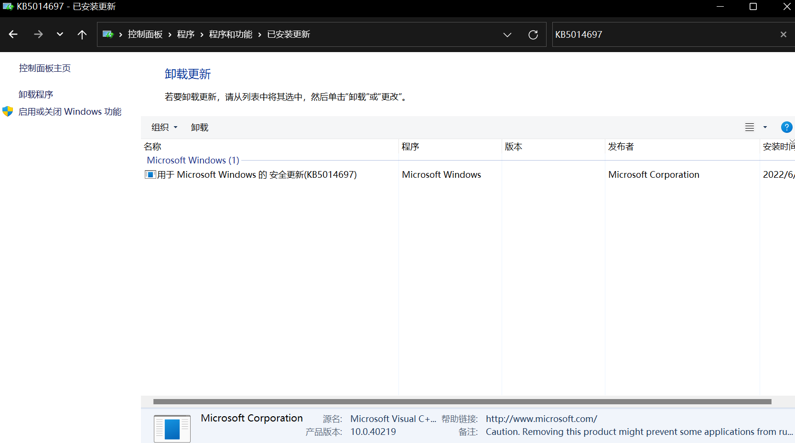Select the KB5014697 security update row
Screen dimensions: 795x443
pos(468,175)
